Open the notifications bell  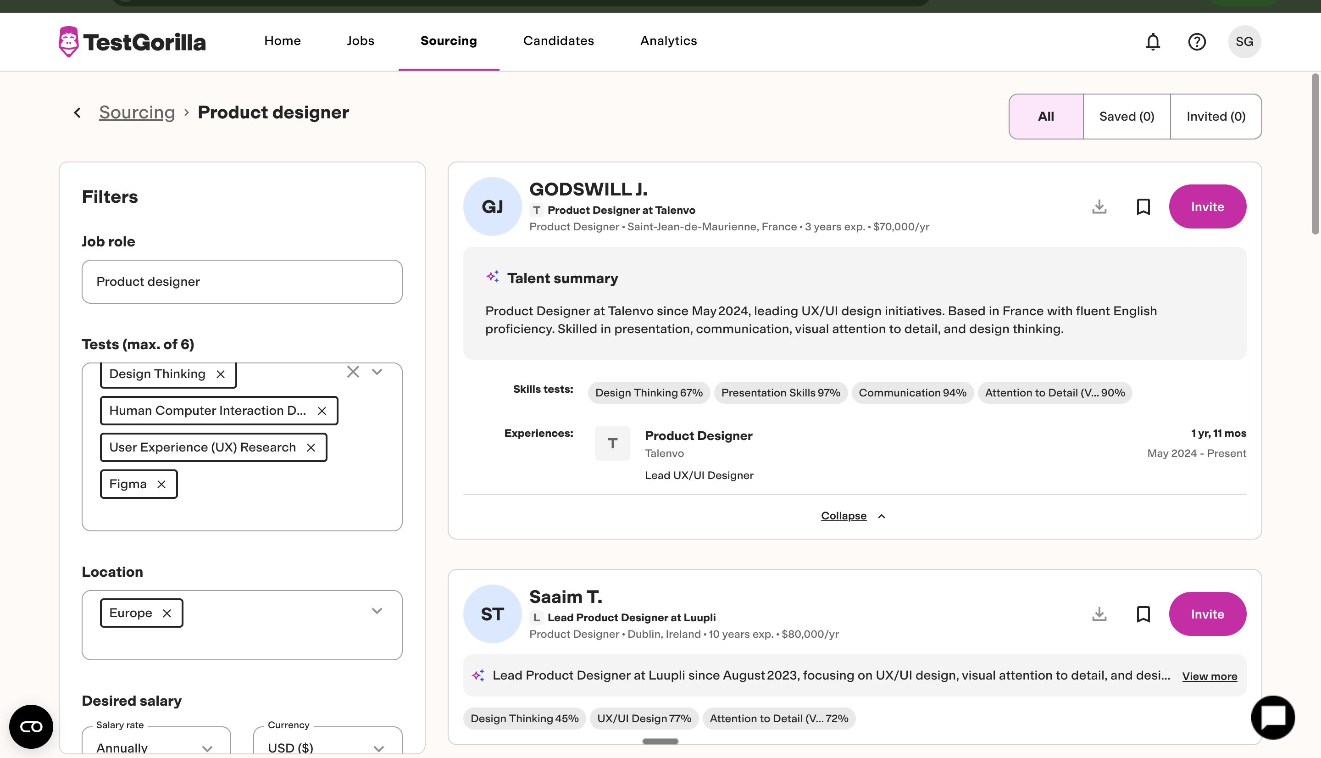coord(1153,42)
